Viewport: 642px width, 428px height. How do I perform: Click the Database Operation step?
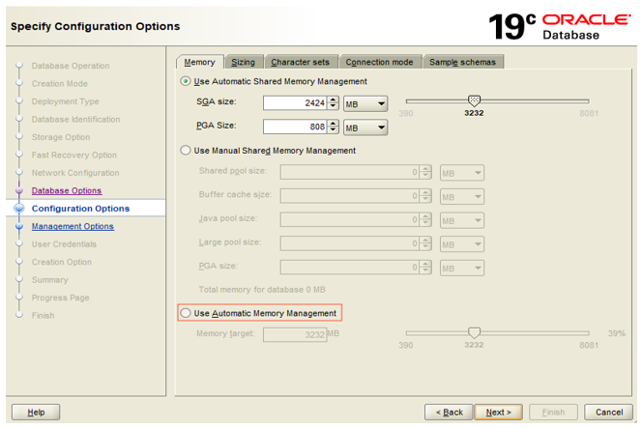click(x=71, y=66)
